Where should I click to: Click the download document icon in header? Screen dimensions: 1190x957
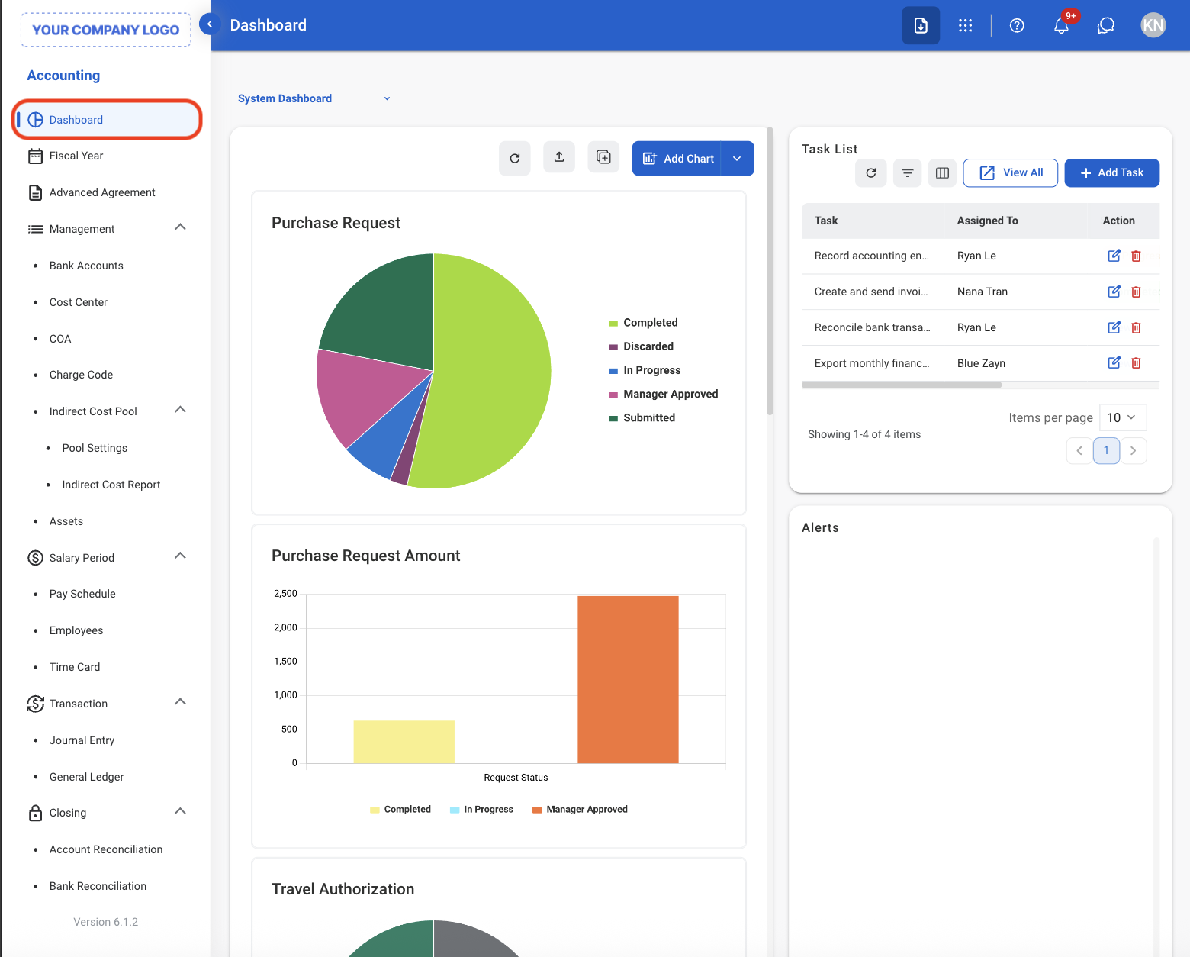click(x=921, y=25)
